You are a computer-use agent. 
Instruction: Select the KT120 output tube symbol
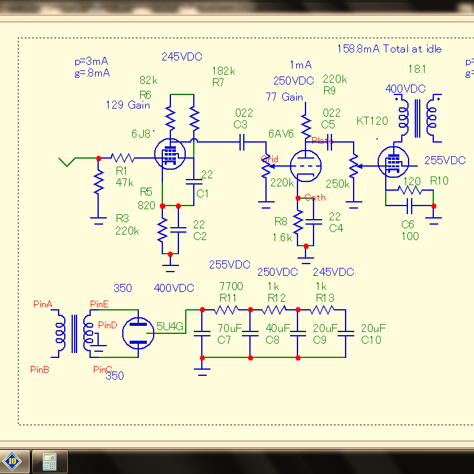(393, 162)
